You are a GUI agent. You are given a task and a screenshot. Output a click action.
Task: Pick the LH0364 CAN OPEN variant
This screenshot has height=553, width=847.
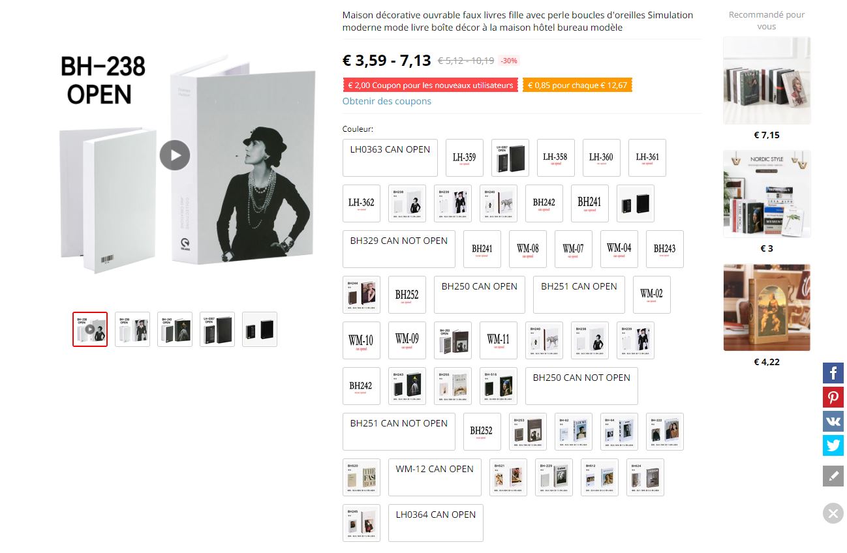click(436, 523)
